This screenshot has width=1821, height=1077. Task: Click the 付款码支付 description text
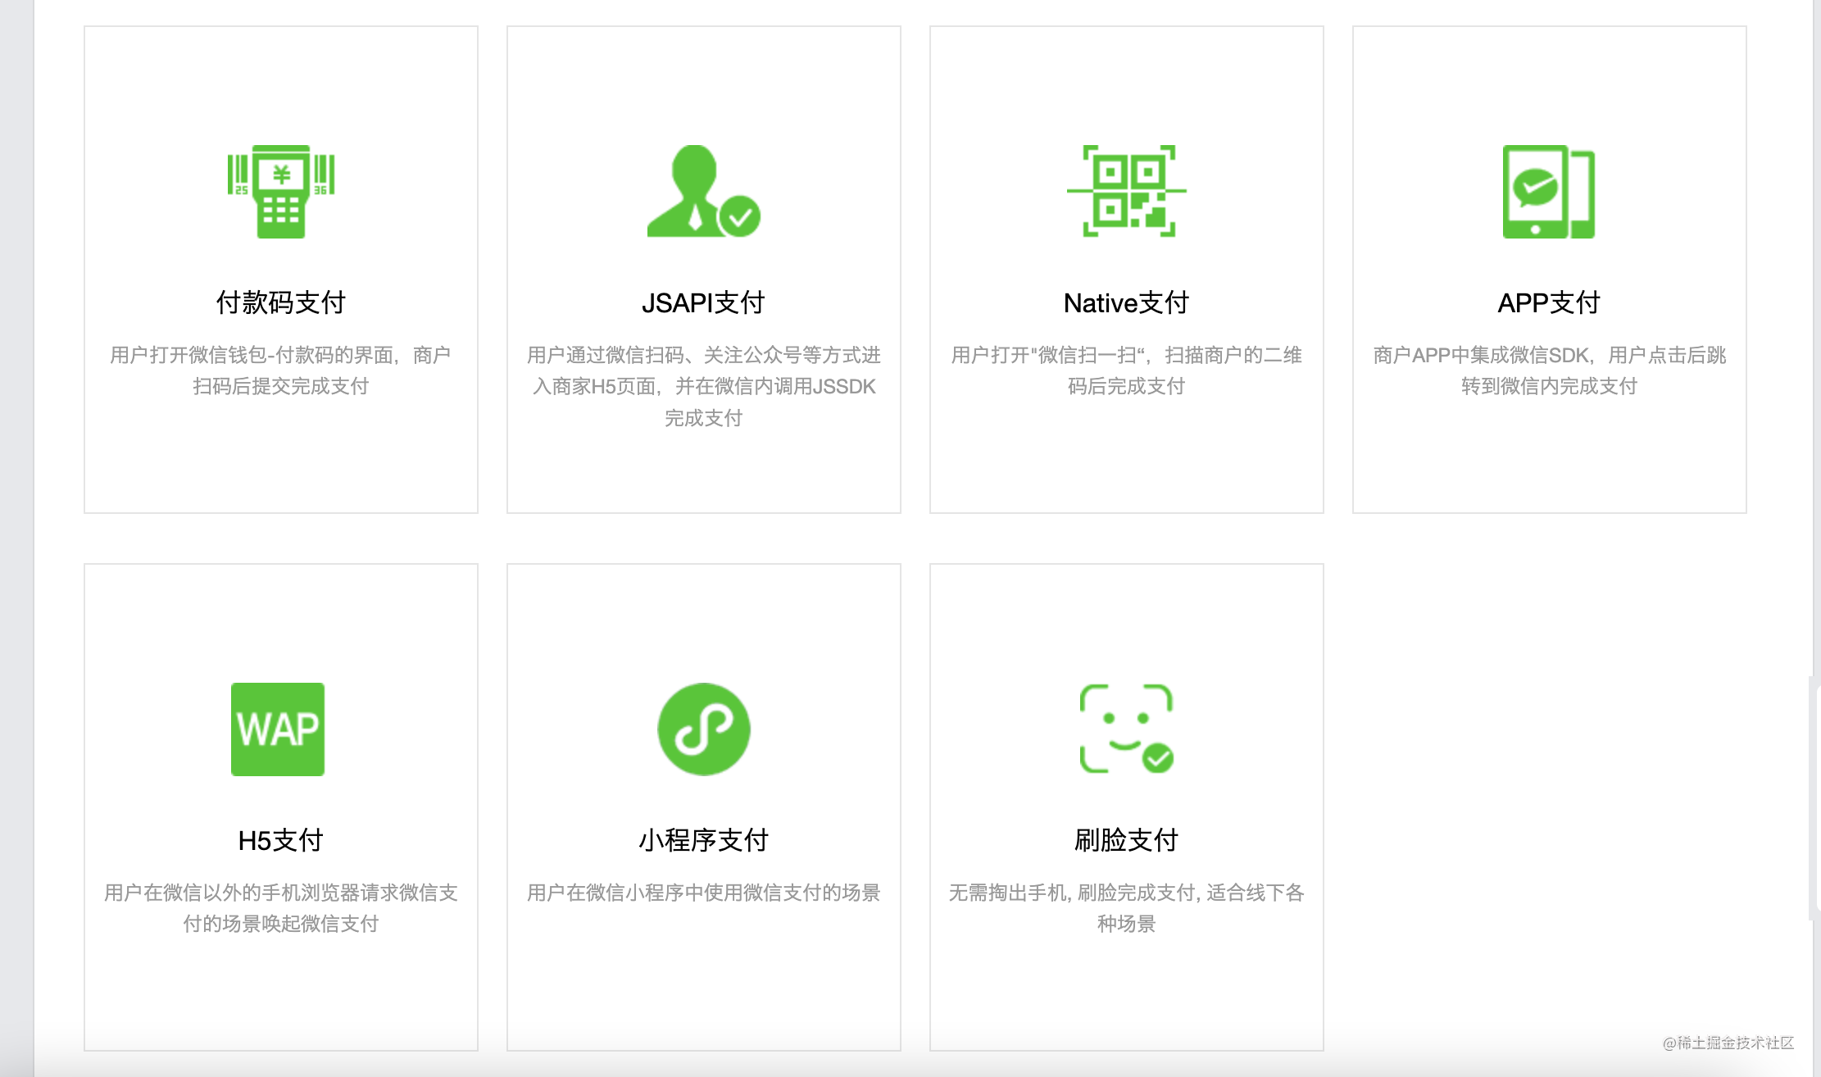pyautogui.click(x=281, y=370)
